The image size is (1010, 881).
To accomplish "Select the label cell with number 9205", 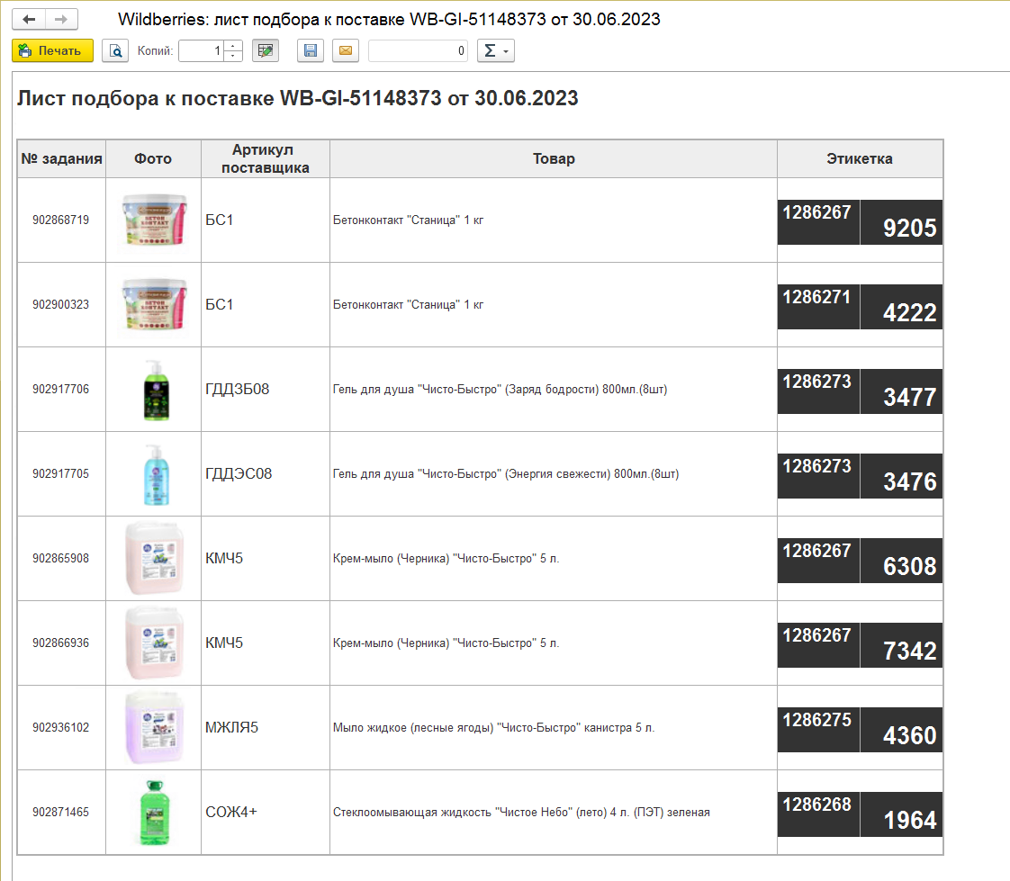I will pyautogui.click(x=860, y=221).
